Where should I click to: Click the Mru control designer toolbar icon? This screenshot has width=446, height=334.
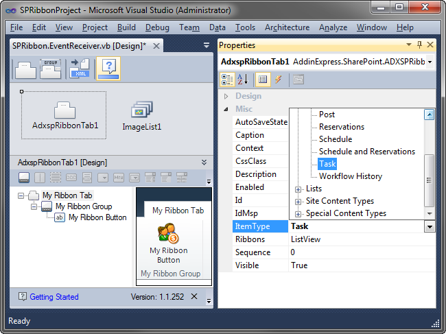pos(119,178)
